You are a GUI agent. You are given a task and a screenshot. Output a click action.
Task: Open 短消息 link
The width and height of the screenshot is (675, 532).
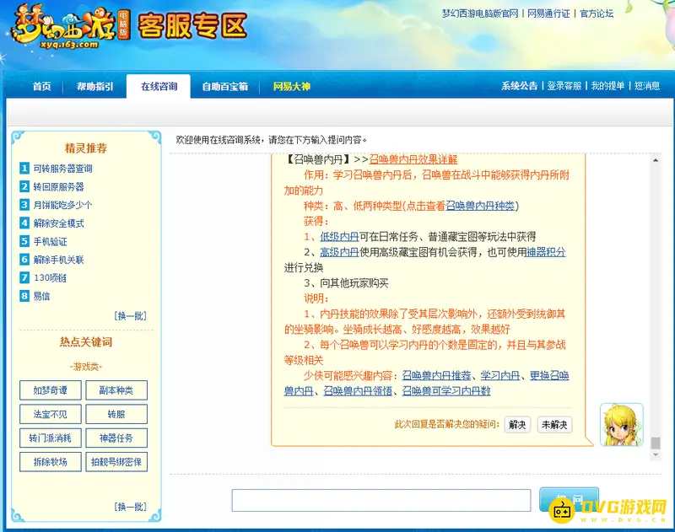coord(647,86)
